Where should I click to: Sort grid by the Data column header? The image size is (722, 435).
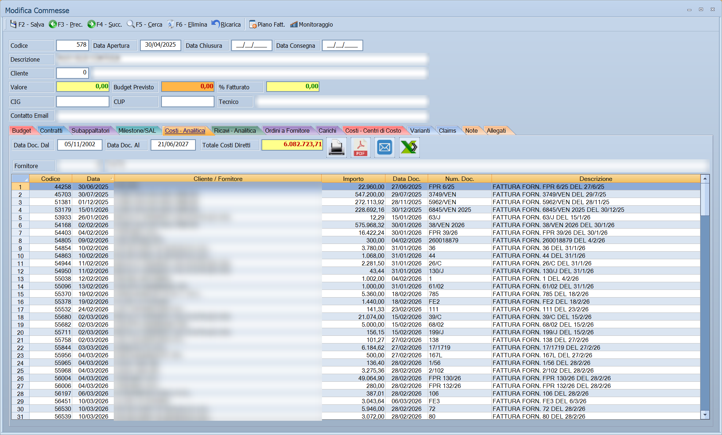tap(93, 179)
